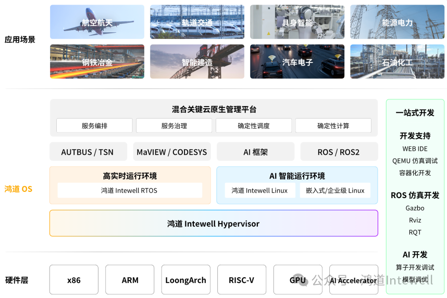Open the 智能建造 crane image card
Viewport: 447px width, 298px height.
pos(197,61)
